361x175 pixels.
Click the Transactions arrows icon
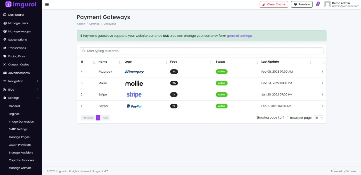coord(5,48)
